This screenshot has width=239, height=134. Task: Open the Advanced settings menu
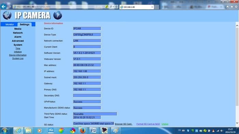(18, 41)
